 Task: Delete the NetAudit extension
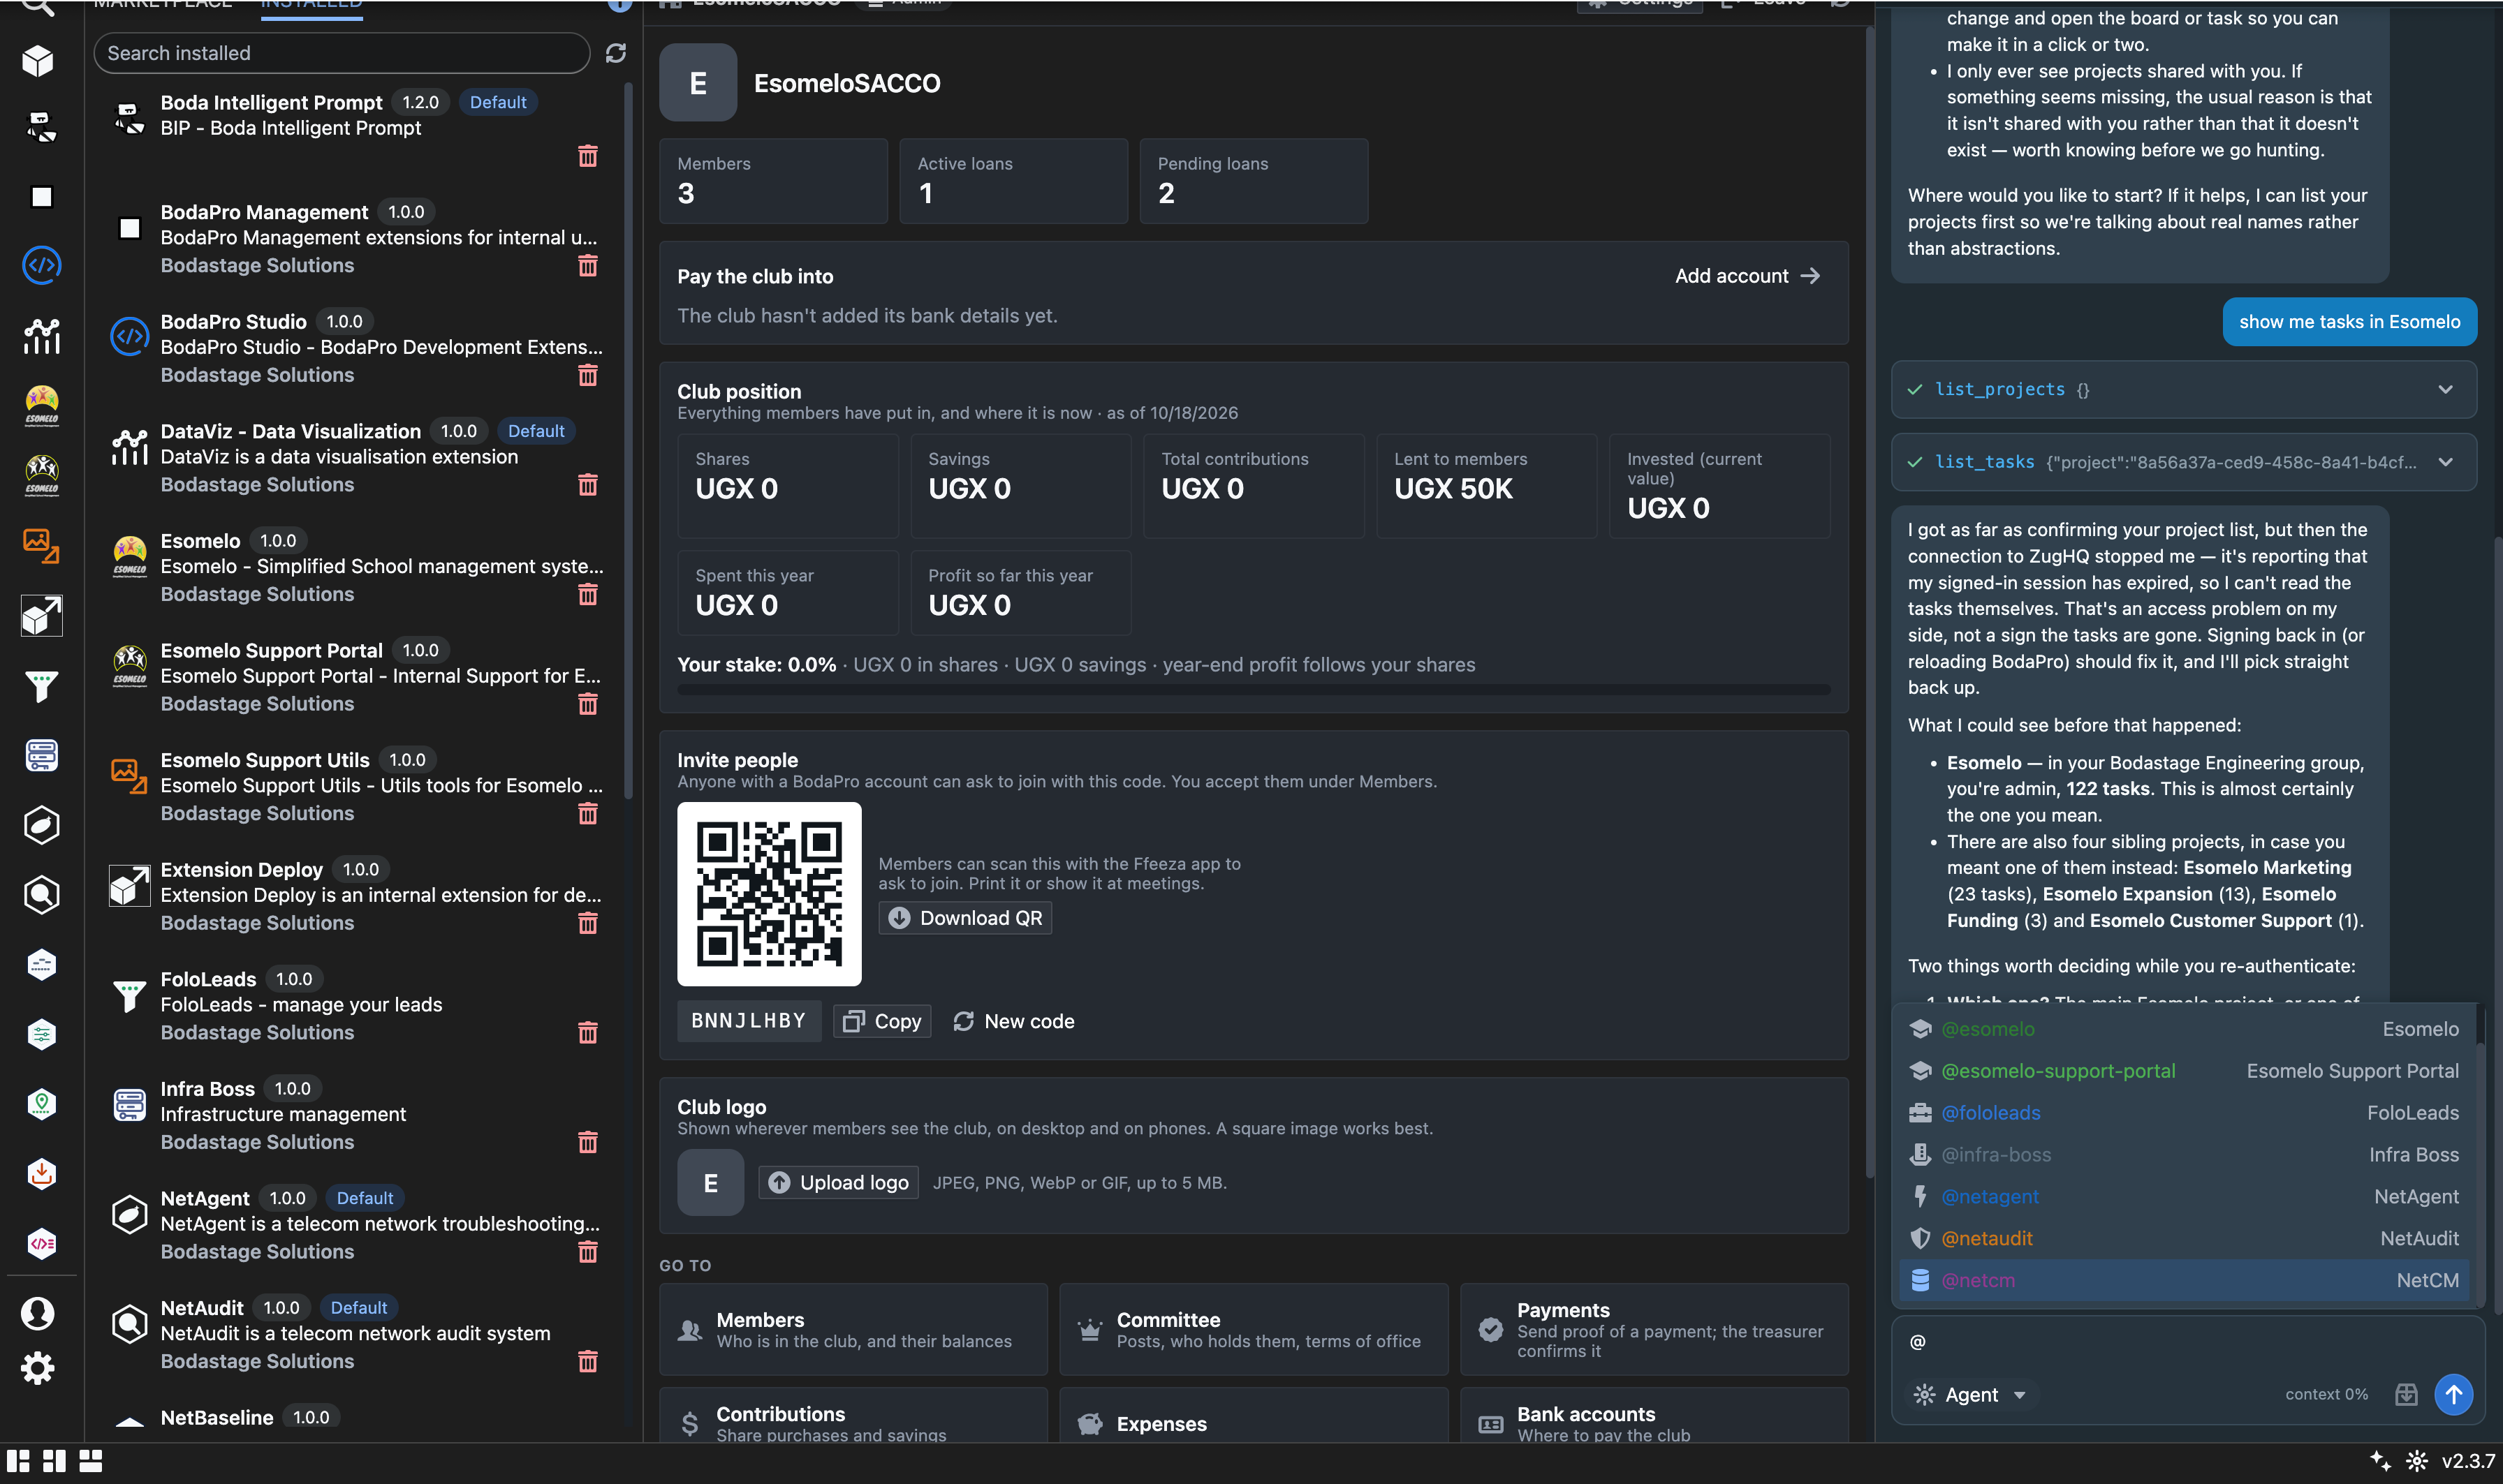[x=587, y=1361]
